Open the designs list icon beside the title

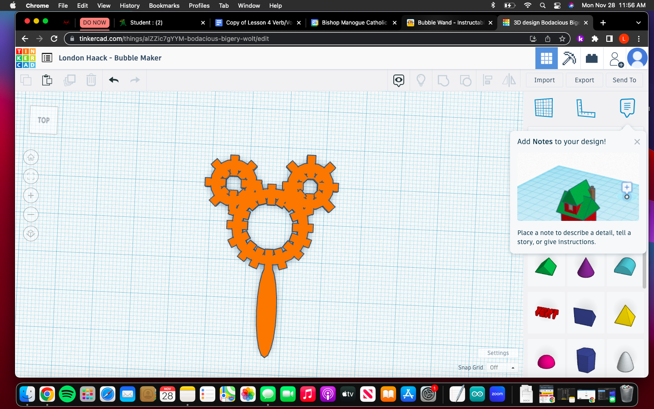point(47,58)
